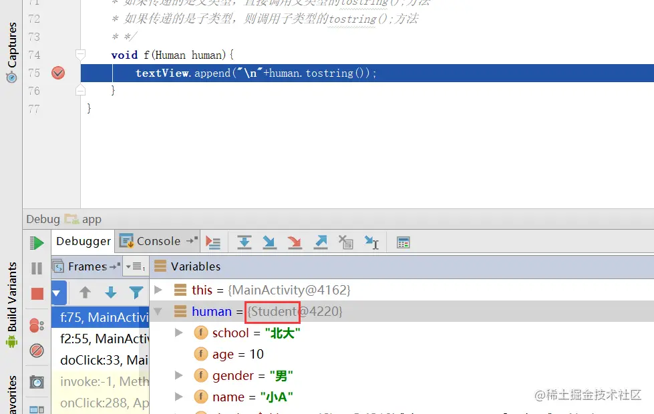Select the 'age = 10' variable row
The image size is (654, 414).
point(401,354)
